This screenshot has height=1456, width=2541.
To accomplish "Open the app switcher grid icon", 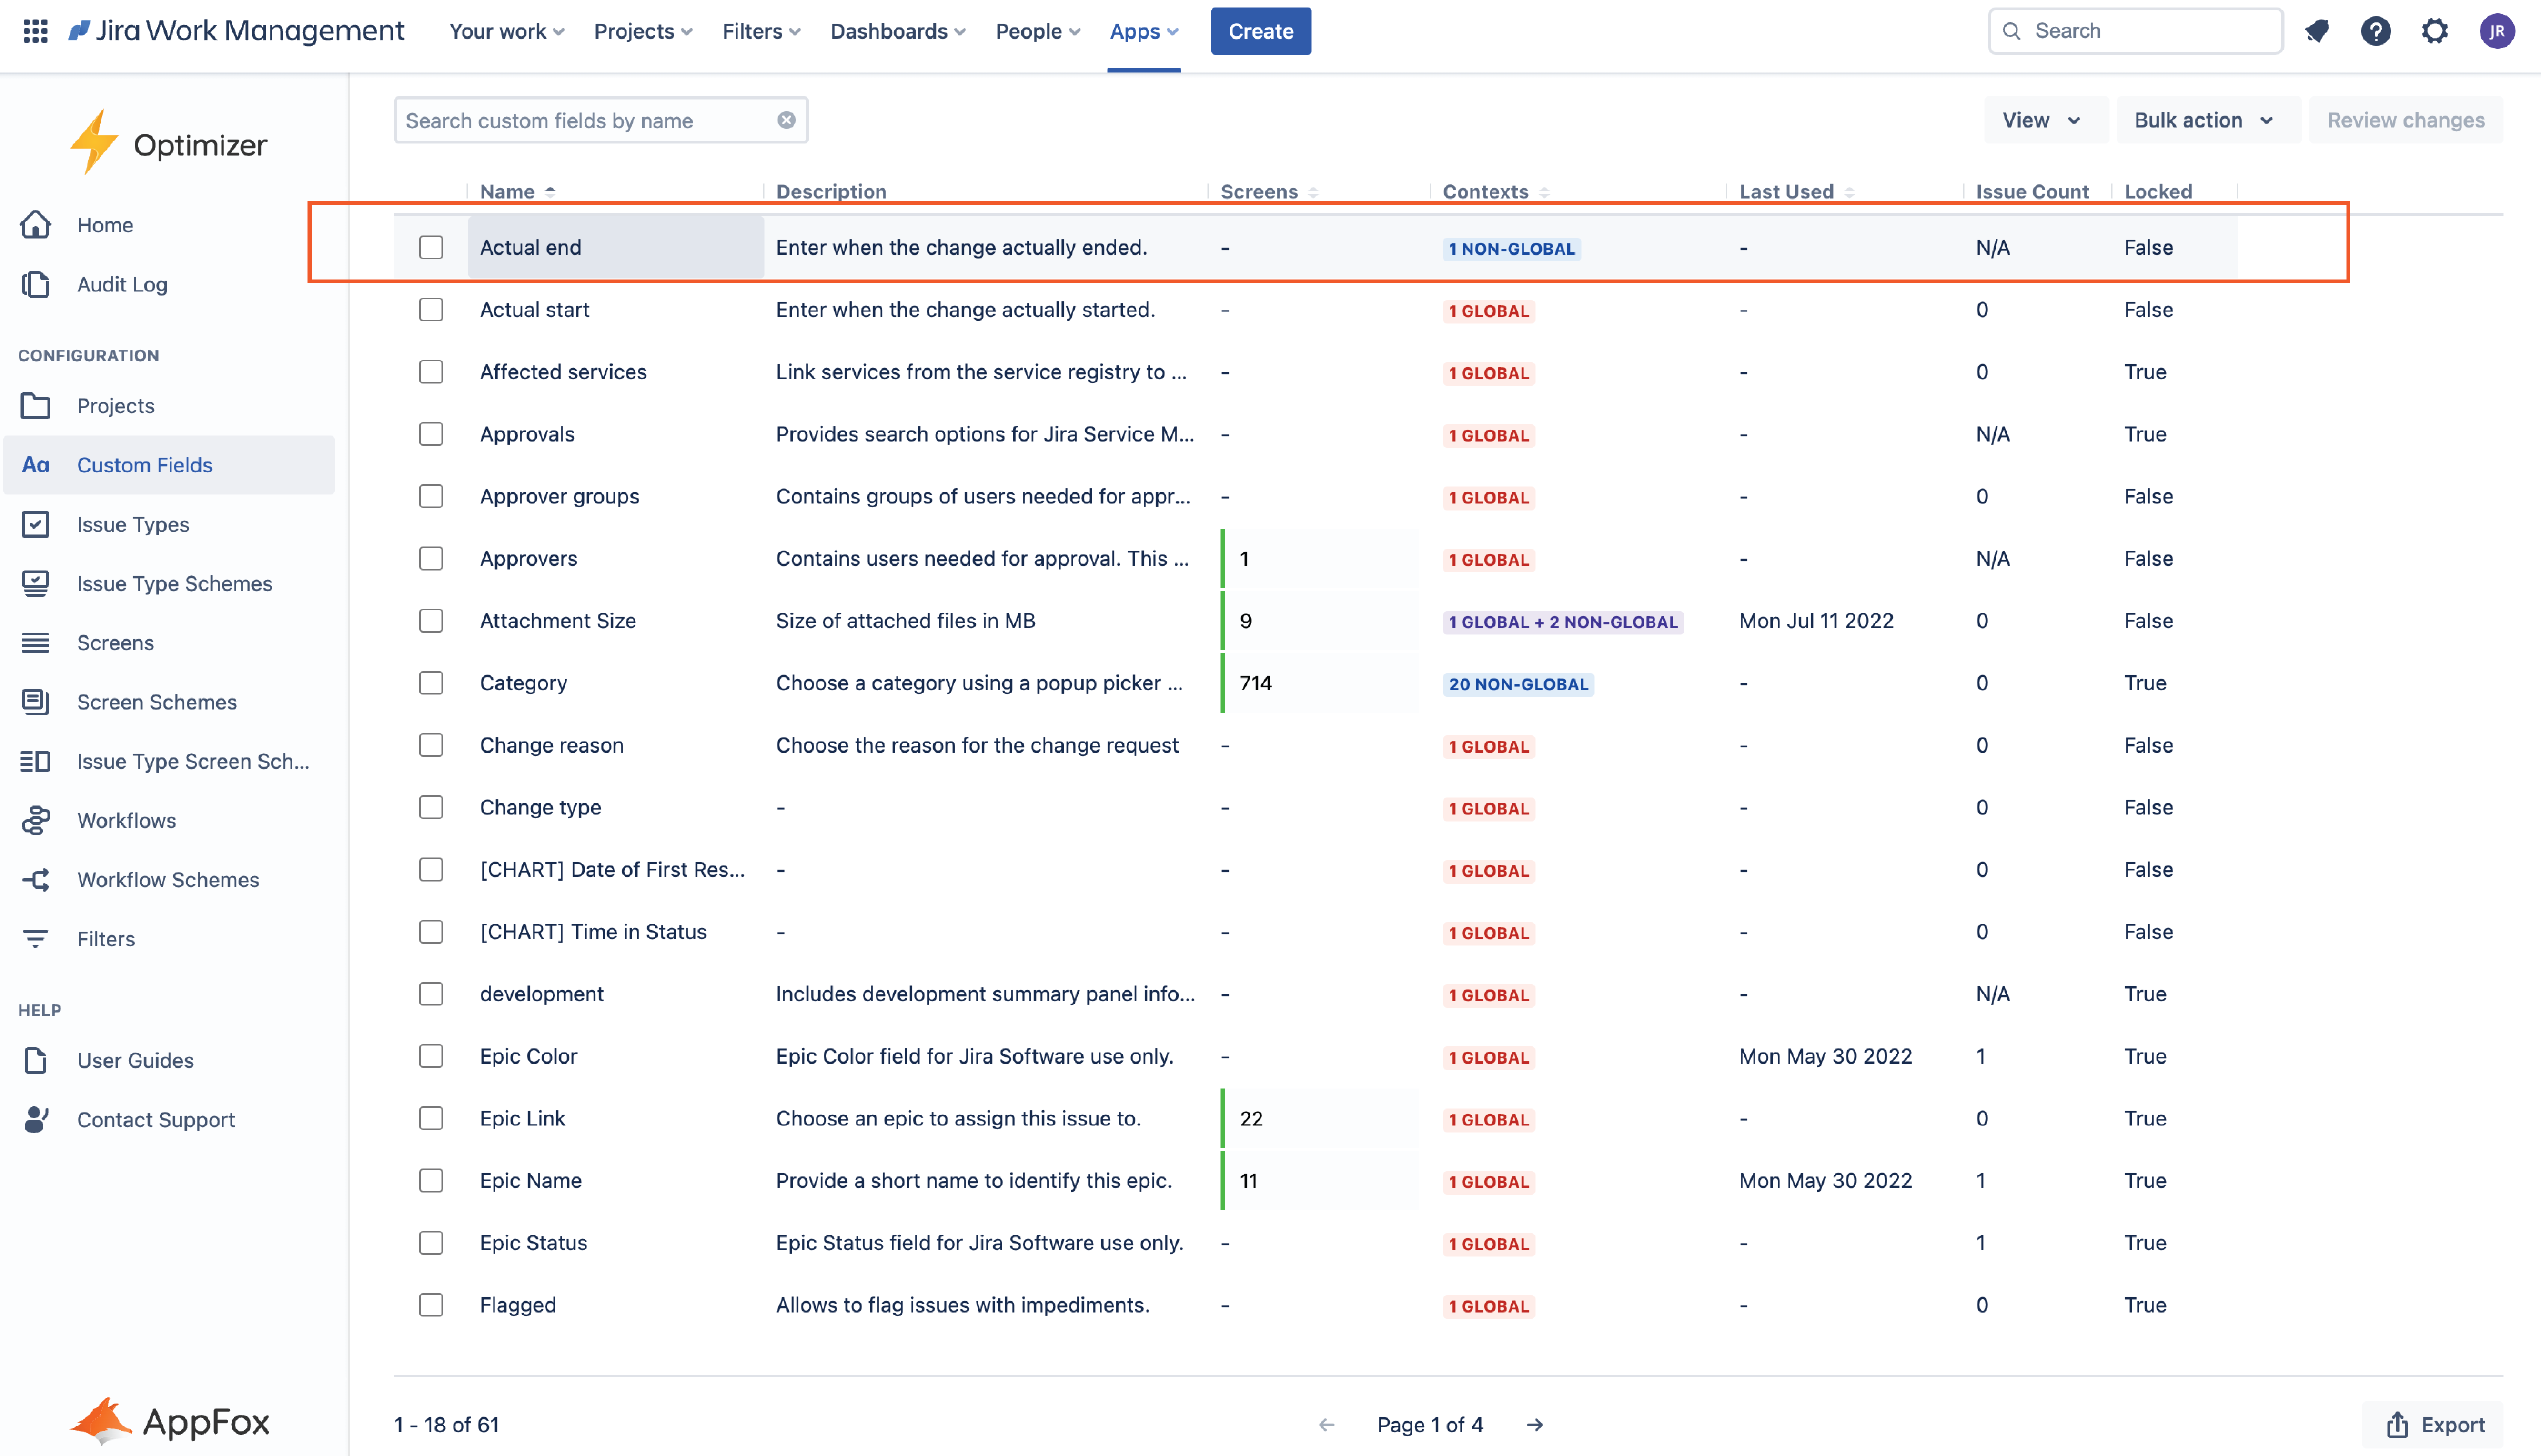I will click(35, 31).
